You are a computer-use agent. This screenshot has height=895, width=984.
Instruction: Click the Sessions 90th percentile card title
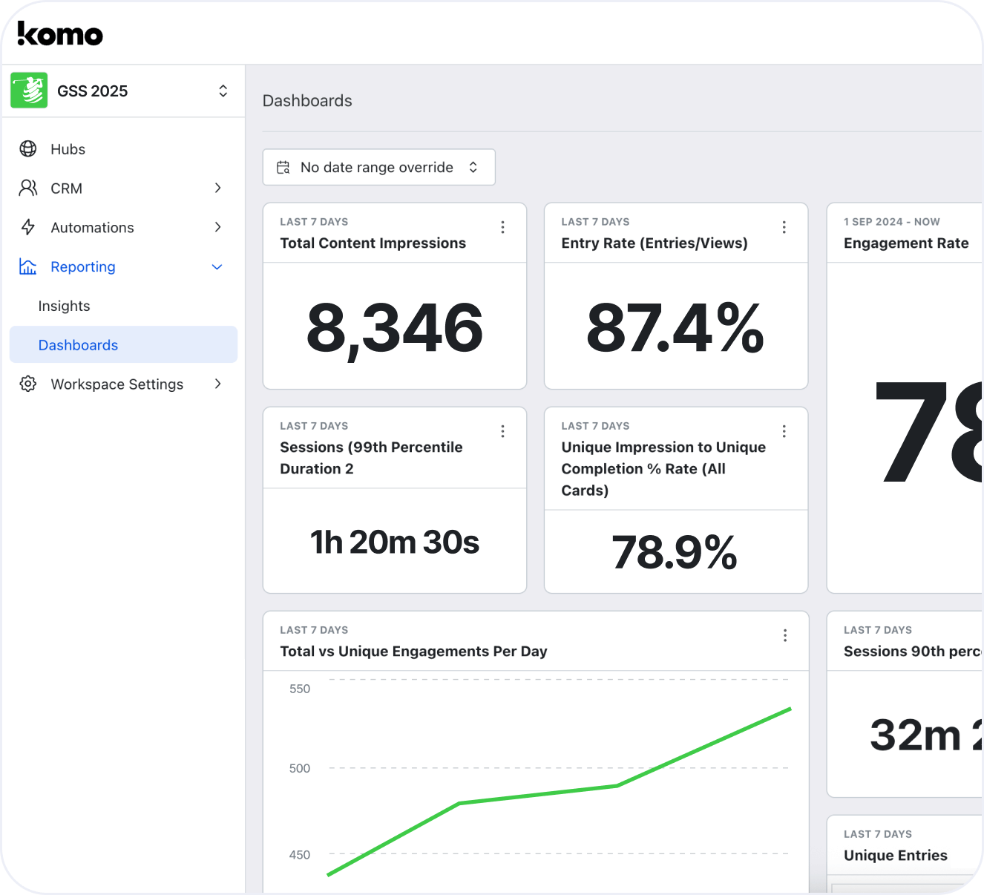click(913, 652)
